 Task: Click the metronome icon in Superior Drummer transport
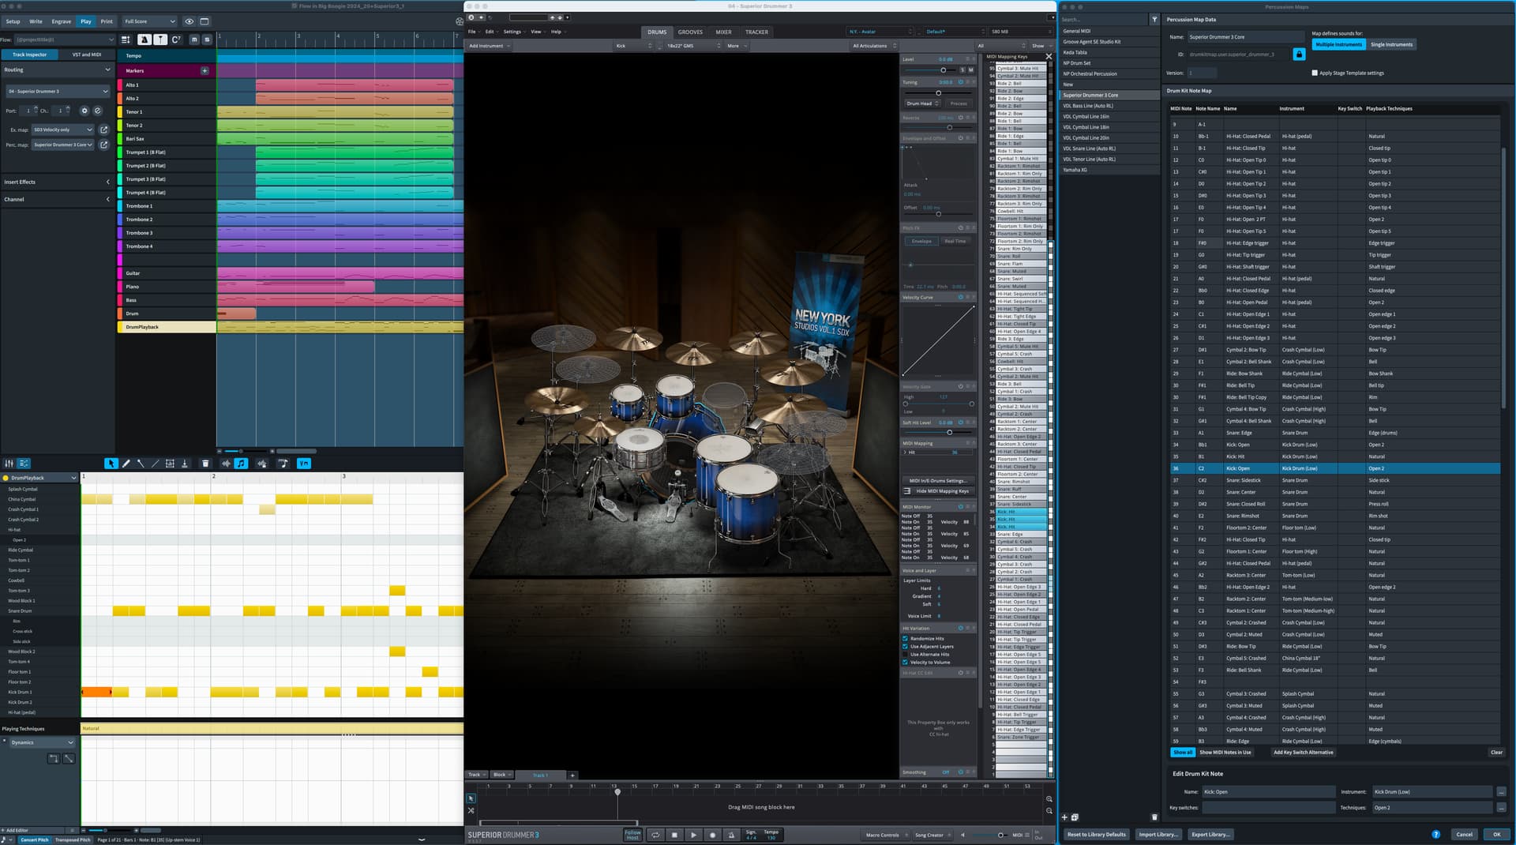coord(731,835)
